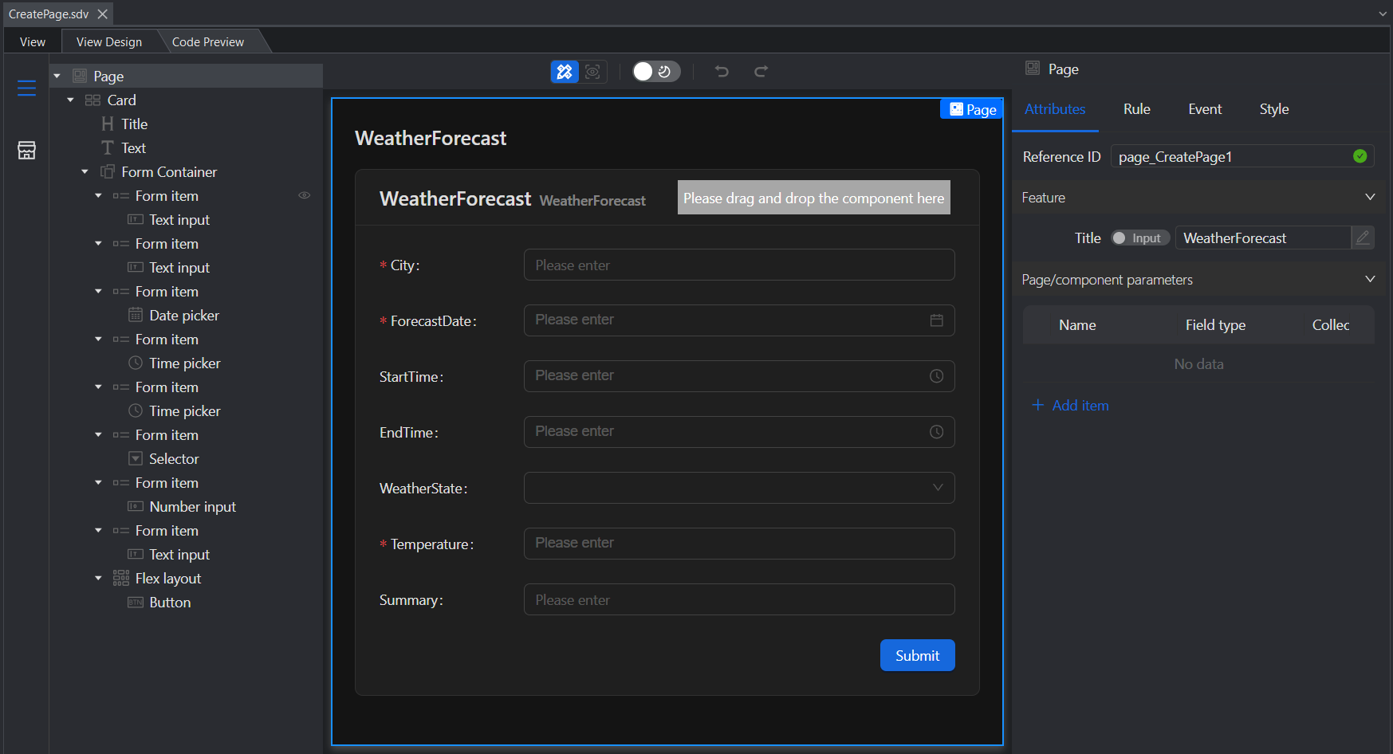Viewport: 1393px width, 754px height.
Task: Click the Reference ID input field
Action: (x=1242, y=156)
